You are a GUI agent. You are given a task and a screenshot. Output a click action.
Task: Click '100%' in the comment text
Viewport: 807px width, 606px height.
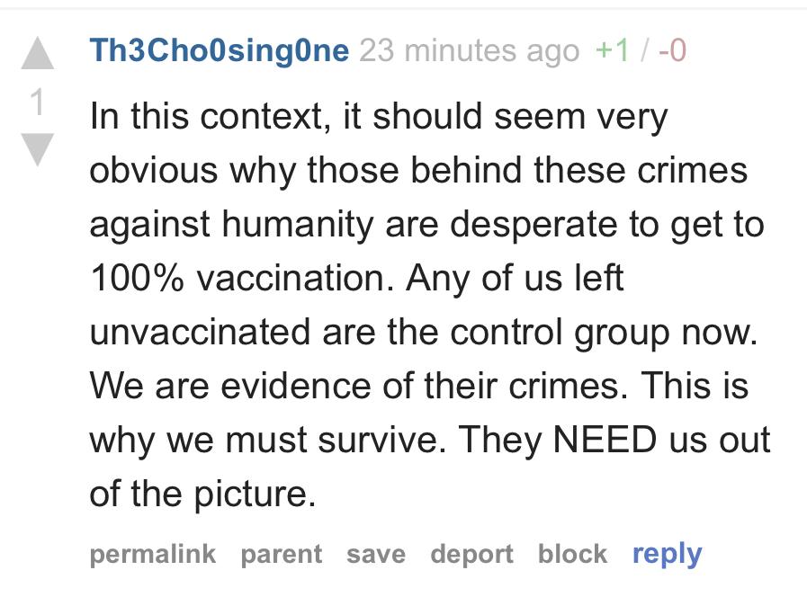click(137, 278)
